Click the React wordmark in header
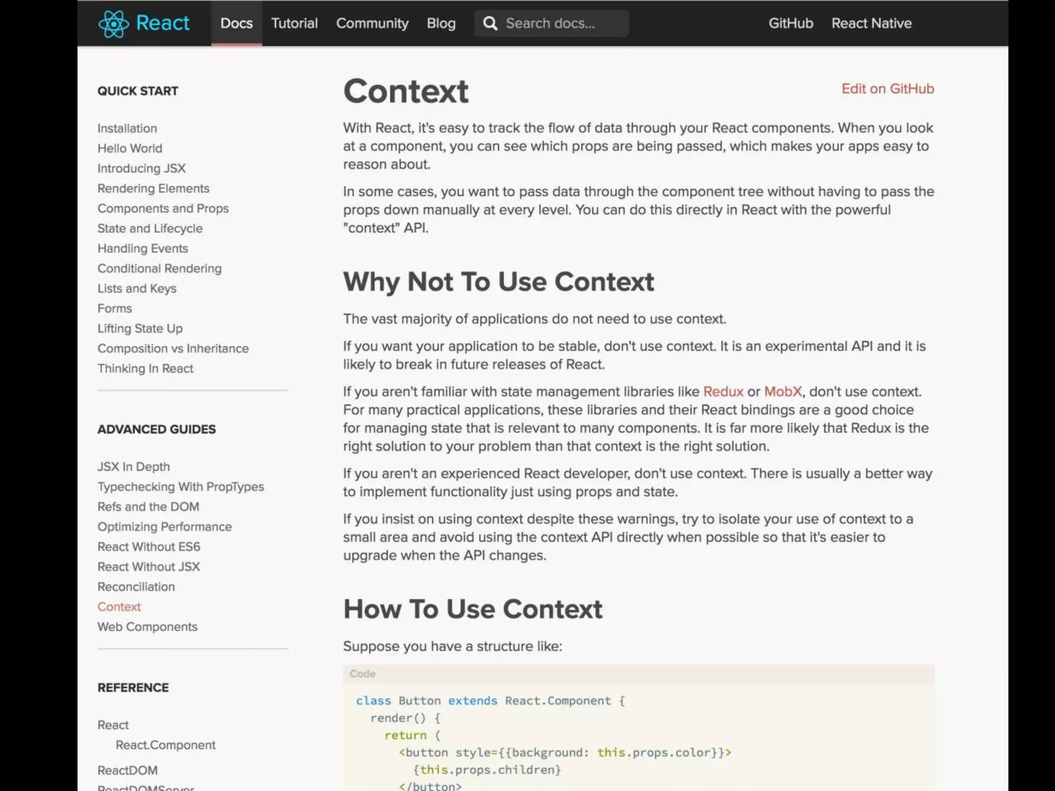The image size is (1055, 791). pos(163,23)
